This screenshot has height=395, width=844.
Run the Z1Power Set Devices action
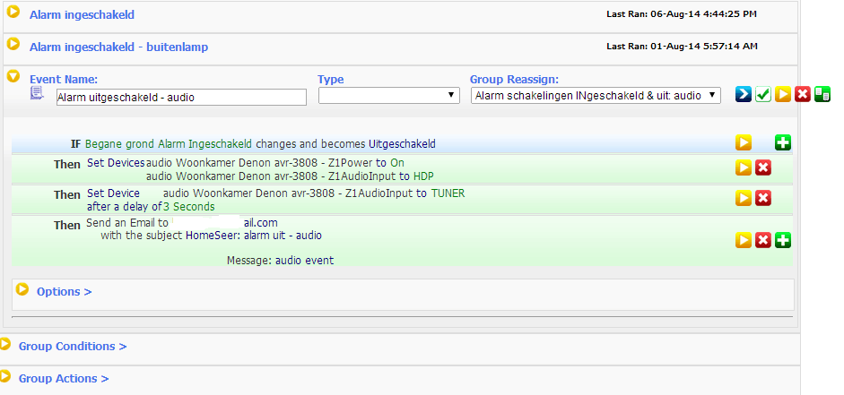(744, 167)
